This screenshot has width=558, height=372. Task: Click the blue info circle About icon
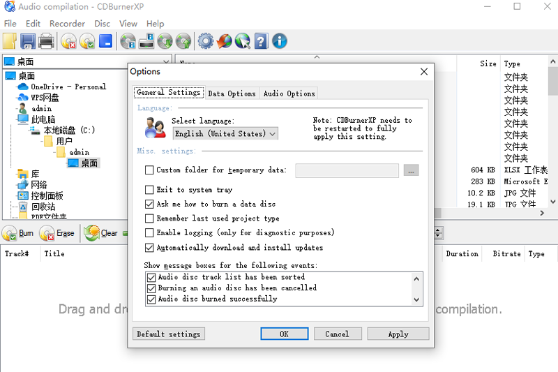[279, 41]
